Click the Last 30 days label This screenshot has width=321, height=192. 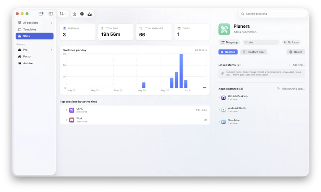click(x=200, y=50)
